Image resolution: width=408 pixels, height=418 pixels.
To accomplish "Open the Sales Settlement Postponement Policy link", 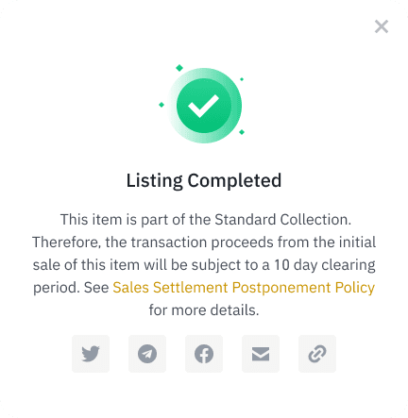I will (x=244, y=288).
